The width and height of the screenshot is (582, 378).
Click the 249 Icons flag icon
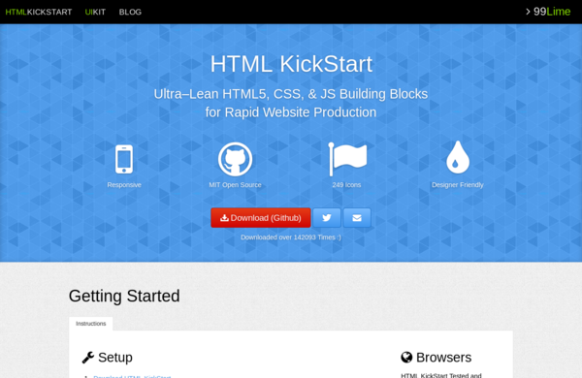[x=347, y=159]
